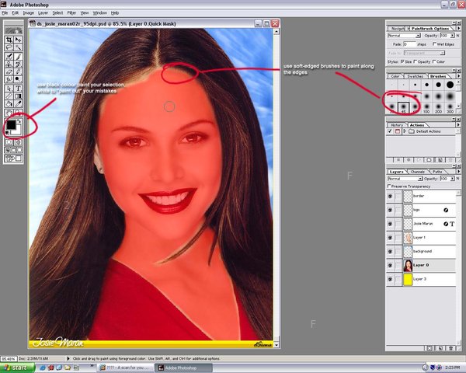Create new layer from Layers panel bottom
466x373 pixels.
pyautogui.click(x=440, y=347)
